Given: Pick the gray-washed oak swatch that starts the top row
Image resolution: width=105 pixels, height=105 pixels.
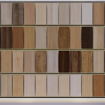Looking at the screenshot, I should pos(7,14).
